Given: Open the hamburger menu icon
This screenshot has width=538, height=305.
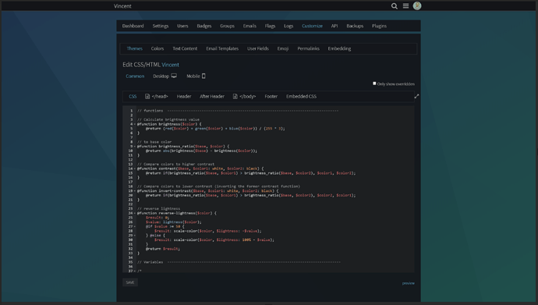Looking at the screenshot, I should pyautogui.click(x=405, y=5).
